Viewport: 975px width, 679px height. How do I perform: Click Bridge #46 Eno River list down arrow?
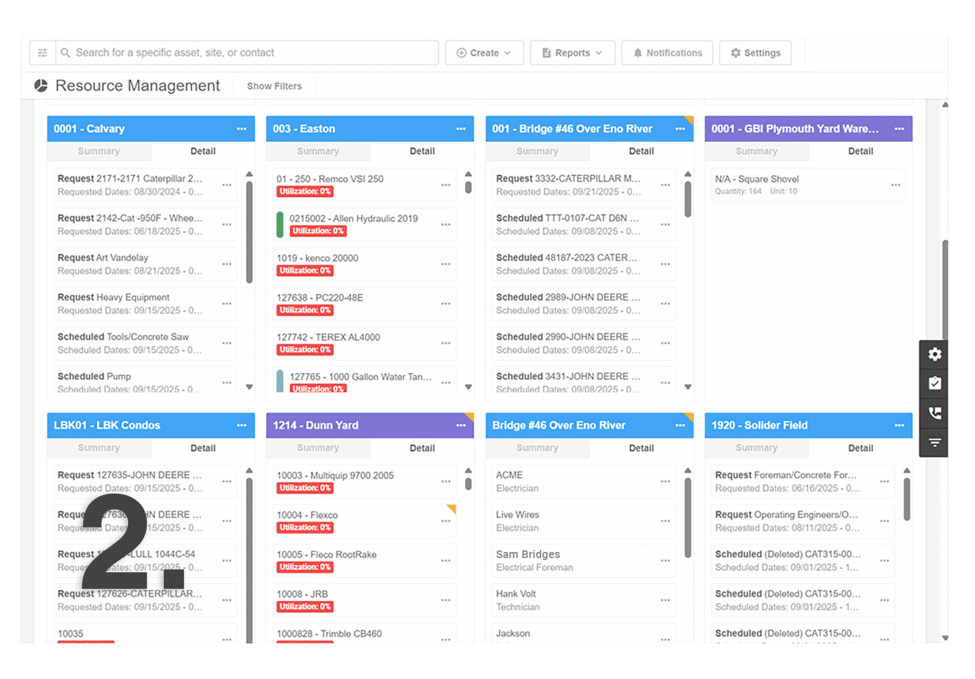tap(687, 387)
